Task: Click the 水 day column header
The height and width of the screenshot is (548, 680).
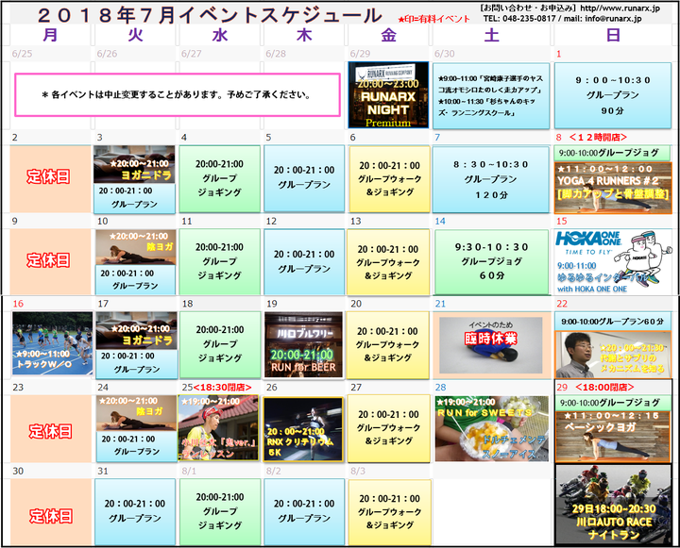Action: click(x=220, y=35)
